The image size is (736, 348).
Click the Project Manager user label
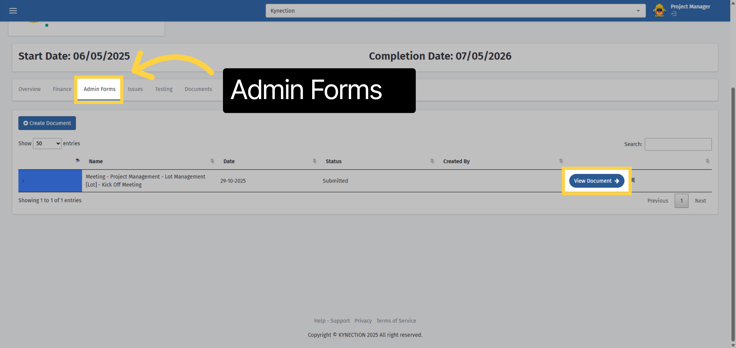click(x=690, y=7)
